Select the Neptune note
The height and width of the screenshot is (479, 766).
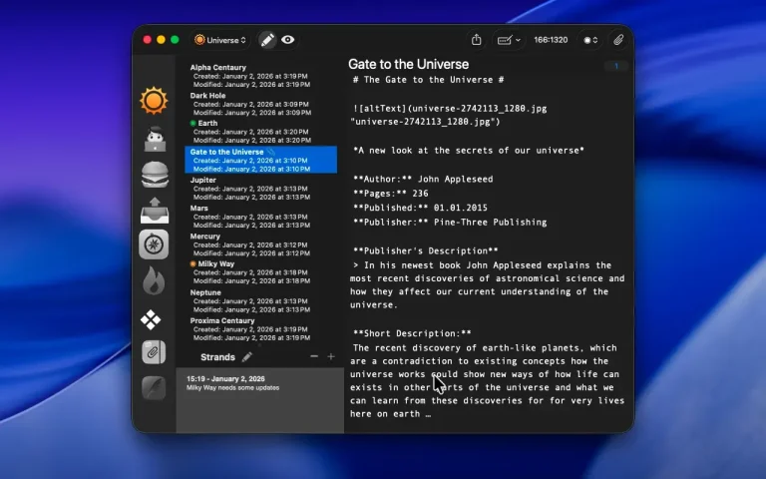pyautogui.click(x=261, y=300)
